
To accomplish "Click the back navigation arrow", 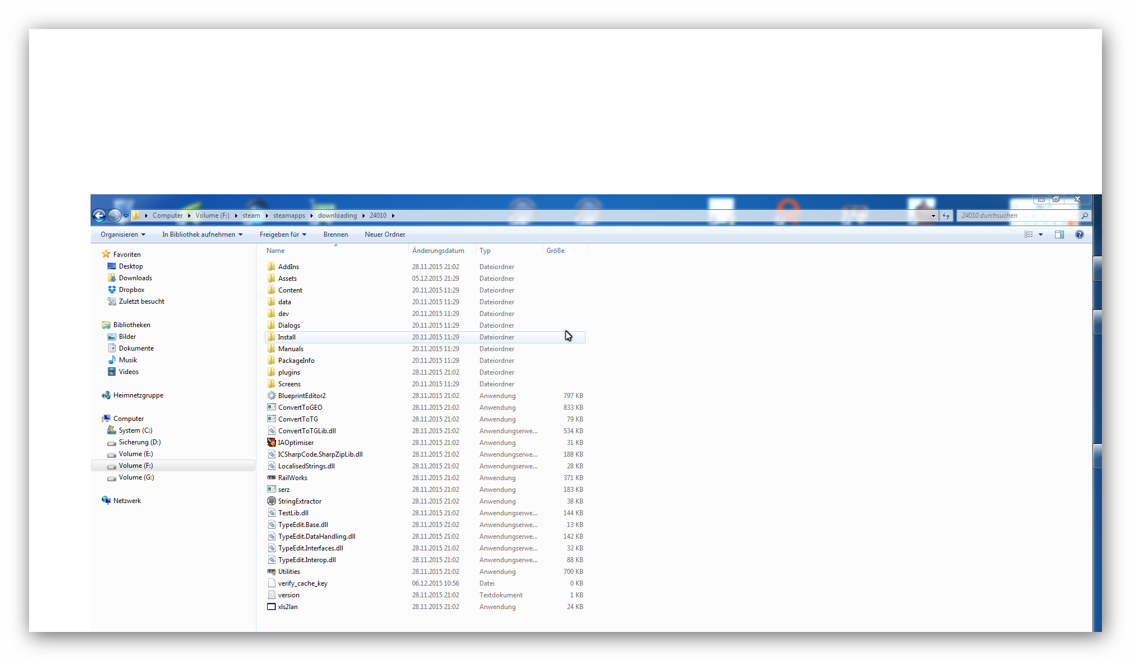I will pyautogui.click(x=99, y=215).
